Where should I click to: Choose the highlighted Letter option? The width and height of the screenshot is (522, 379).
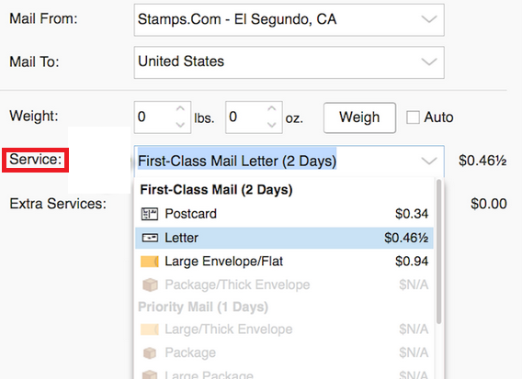pos(284,238)
